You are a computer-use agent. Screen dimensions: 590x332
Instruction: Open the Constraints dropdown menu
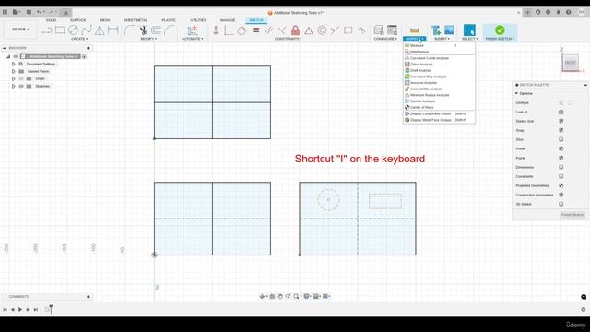click(289, 39)
